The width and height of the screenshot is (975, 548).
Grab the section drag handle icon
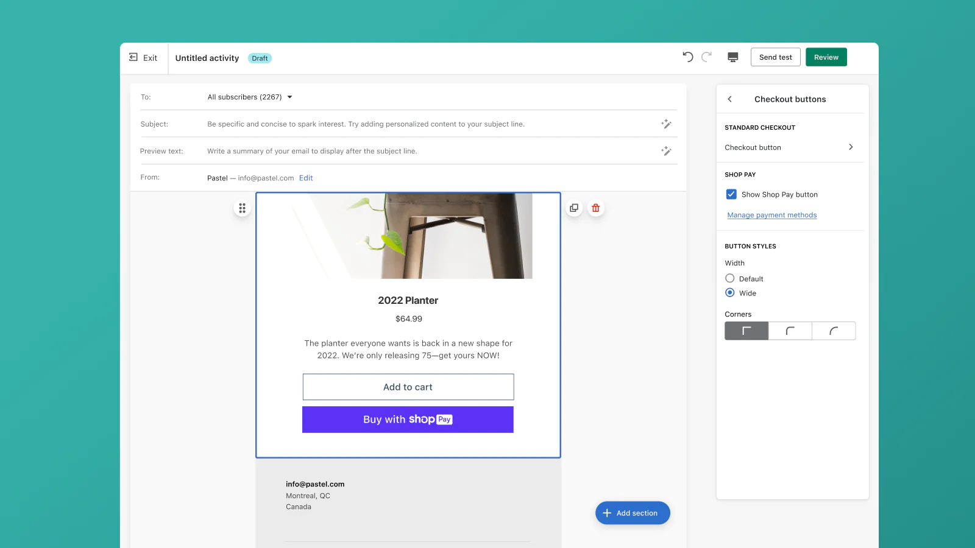pos(242,208)
